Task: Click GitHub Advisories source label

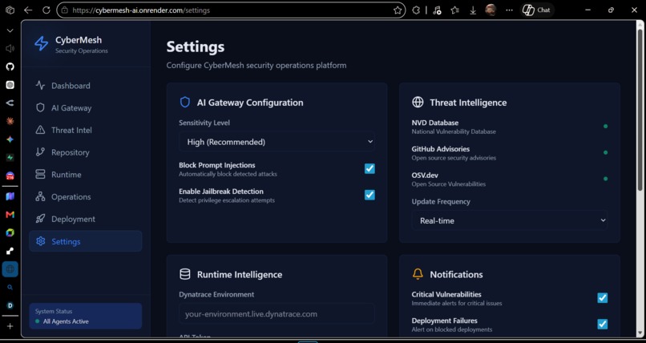Action: pyautogui.click(x=440, y=149)
